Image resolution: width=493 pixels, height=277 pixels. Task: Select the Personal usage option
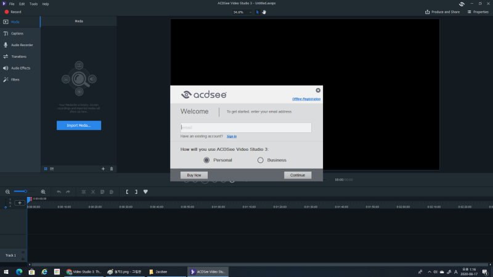click(218, 160)
